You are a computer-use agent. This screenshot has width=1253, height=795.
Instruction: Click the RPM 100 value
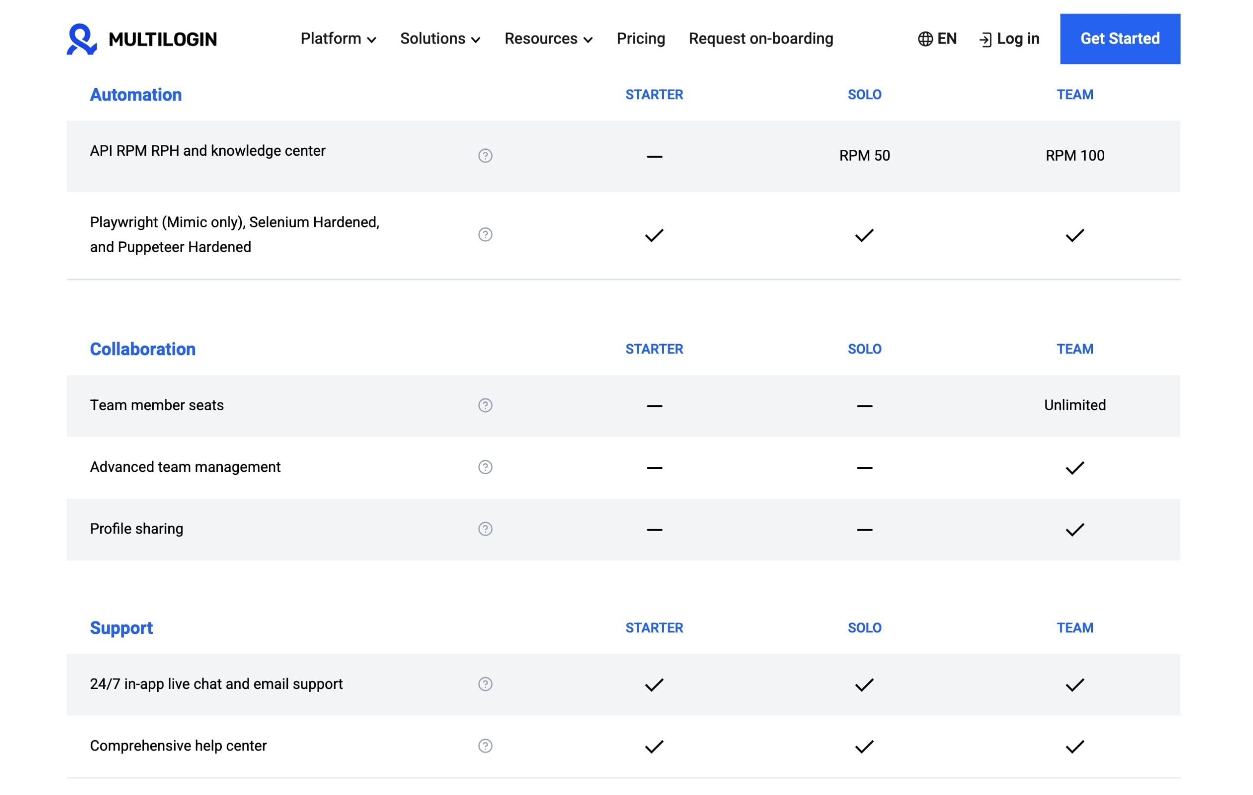(x=1074, y=156)
